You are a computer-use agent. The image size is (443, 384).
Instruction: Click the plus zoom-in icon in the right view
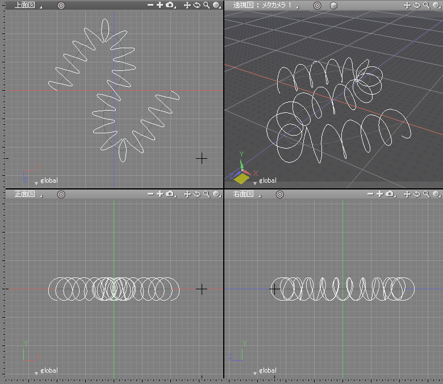(x=380, y=195)
